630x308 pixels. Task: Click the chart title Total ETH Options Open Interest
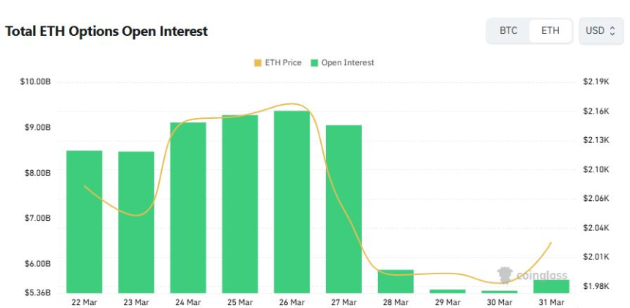click(x=107, y=32)
